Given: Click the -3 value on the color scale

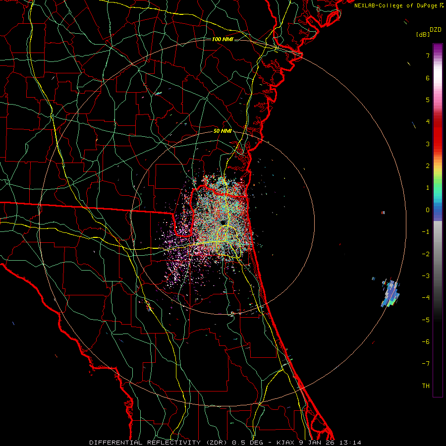Looking at the screenshot, I should coord(426,276).
